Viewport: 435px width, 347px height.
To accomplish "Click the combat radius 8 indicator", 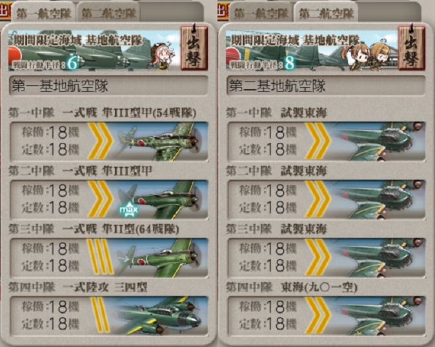I will [290, 63].
